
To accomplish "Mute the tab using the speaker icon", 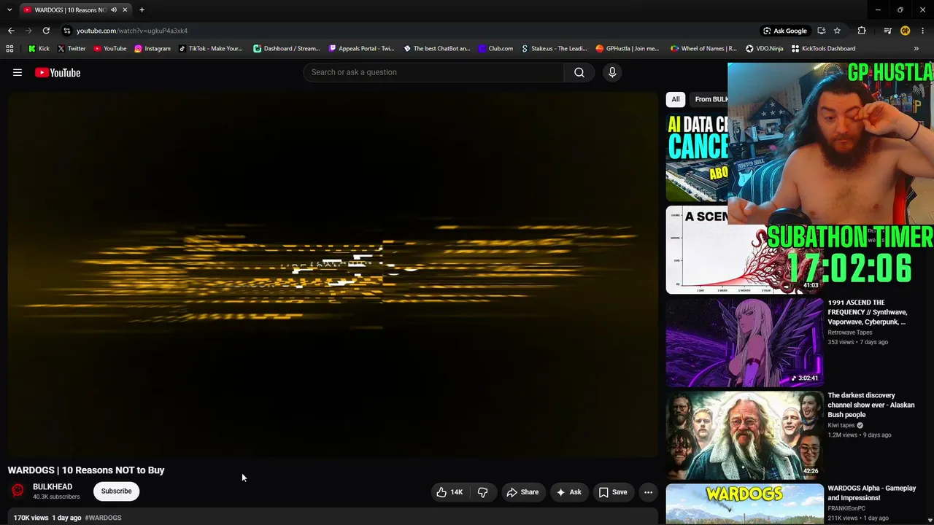I will [113, 9].
